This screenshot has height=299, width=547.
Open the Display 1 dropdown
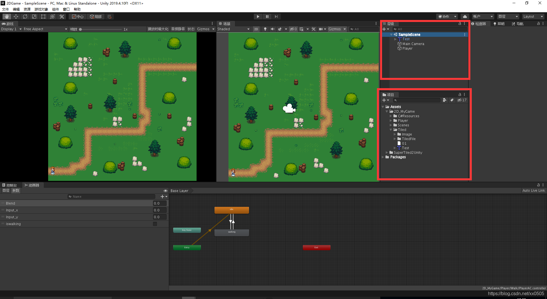[11, 29]
